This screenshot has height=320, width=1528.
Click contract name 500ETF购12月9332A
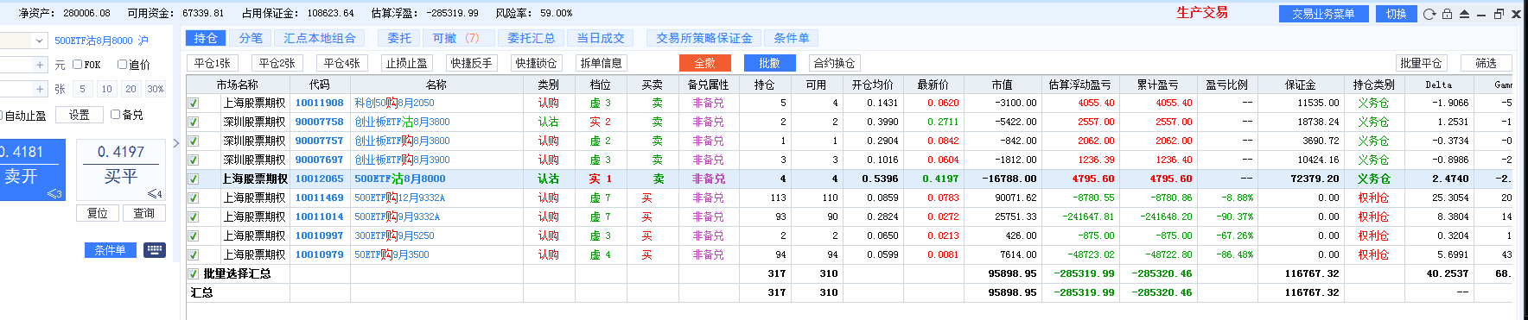400,198
